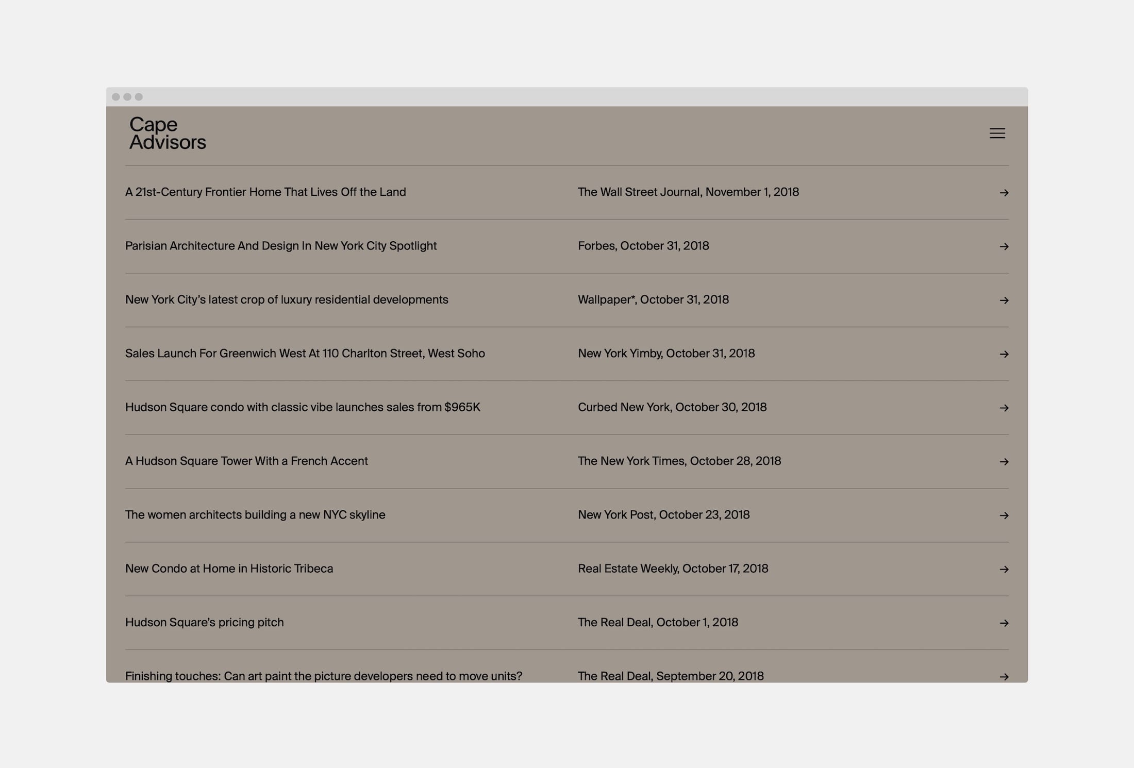Select 'The Wall Street Journal, November 1, 2018' text

[x=688, y=192]
